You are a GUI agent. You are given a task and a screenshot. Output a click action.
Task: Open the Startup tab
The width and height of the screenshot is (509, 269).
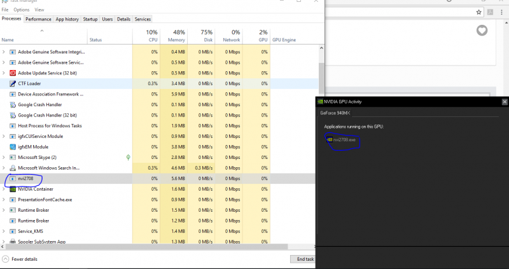pos(90,19)
